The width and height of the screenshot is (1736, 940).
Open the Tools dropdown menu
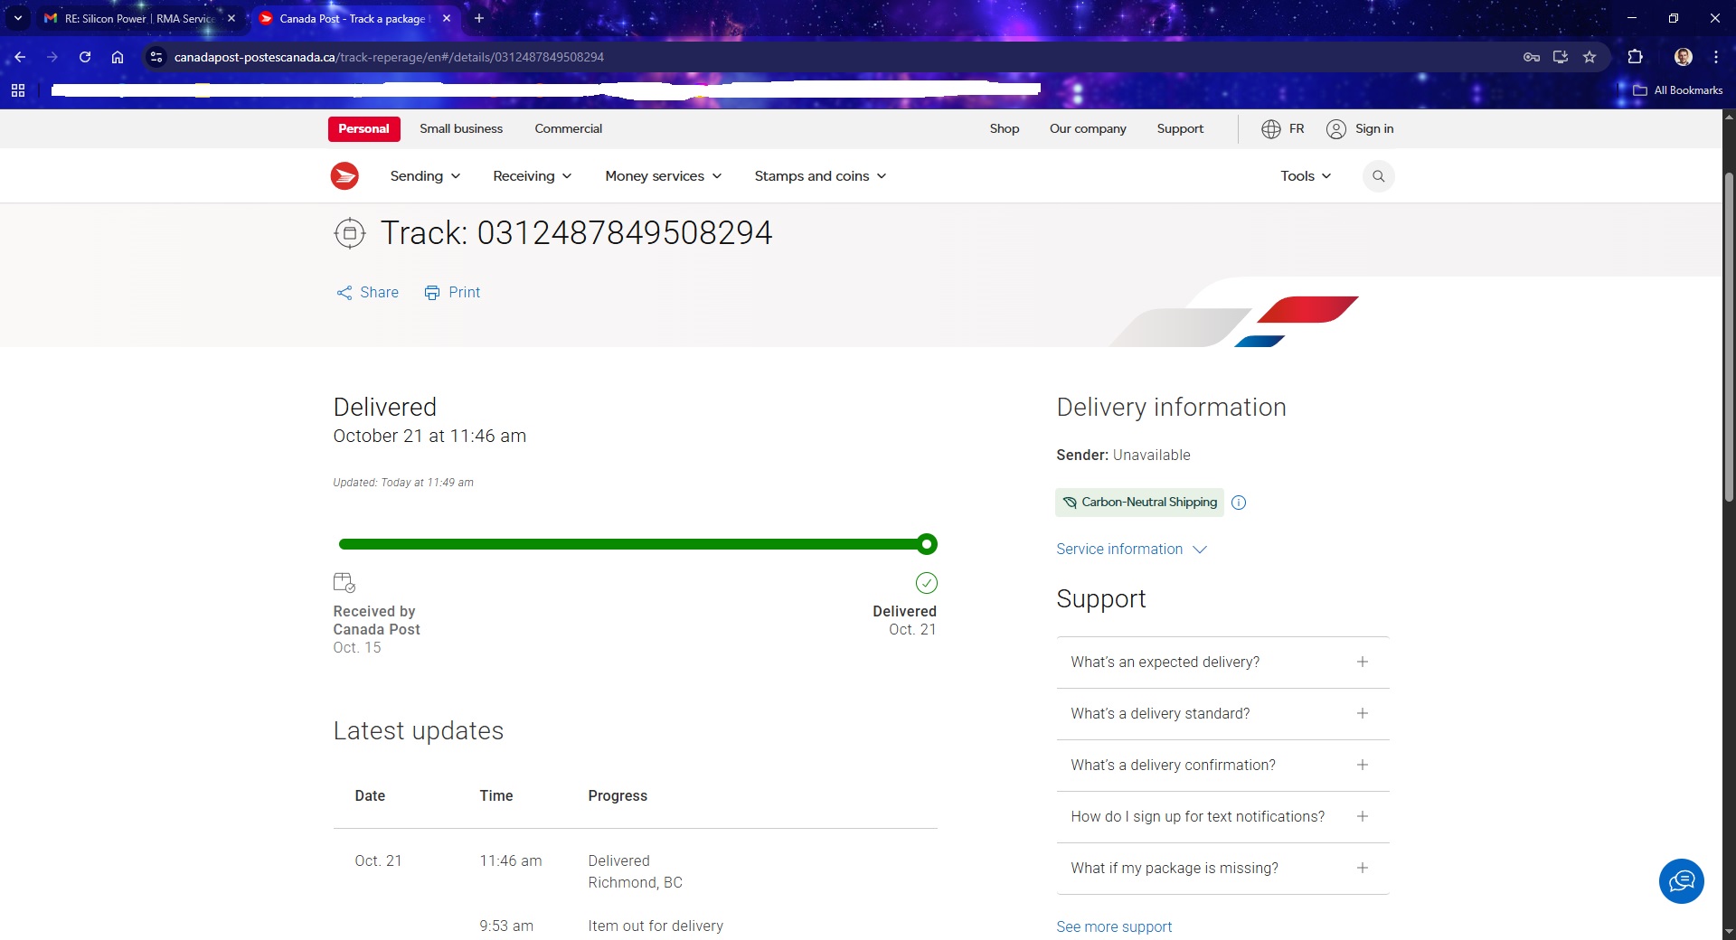pos(1305,176)
